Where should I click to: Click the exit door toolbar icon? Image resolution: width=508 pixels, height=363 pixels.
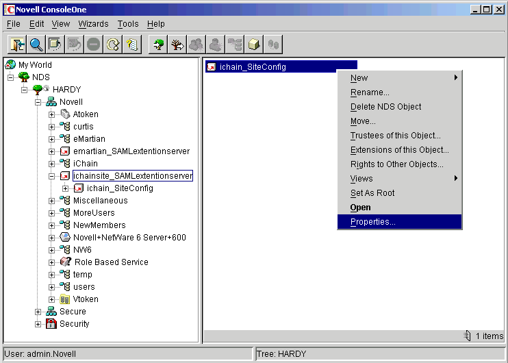[x=16, y=45]
